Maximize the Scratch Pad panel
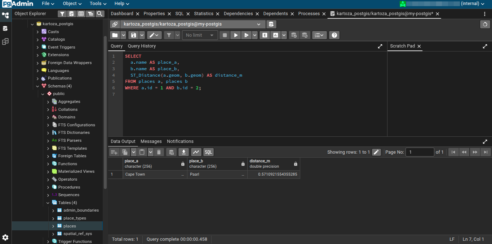The width and height of the screenshot is (492, 244). tap(485, 46)
